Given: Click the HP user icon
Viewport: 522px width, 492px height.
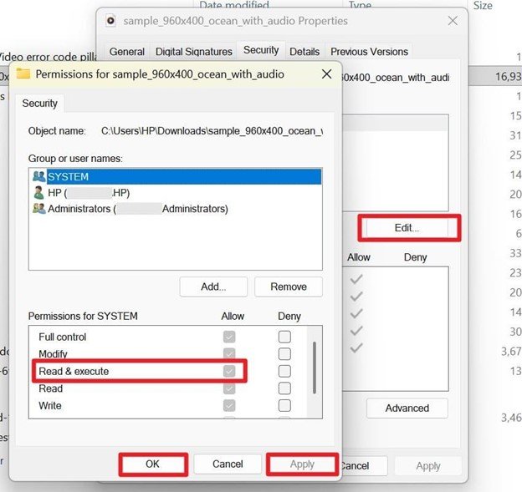Looking at the screenshot, I should coord(39,192).
